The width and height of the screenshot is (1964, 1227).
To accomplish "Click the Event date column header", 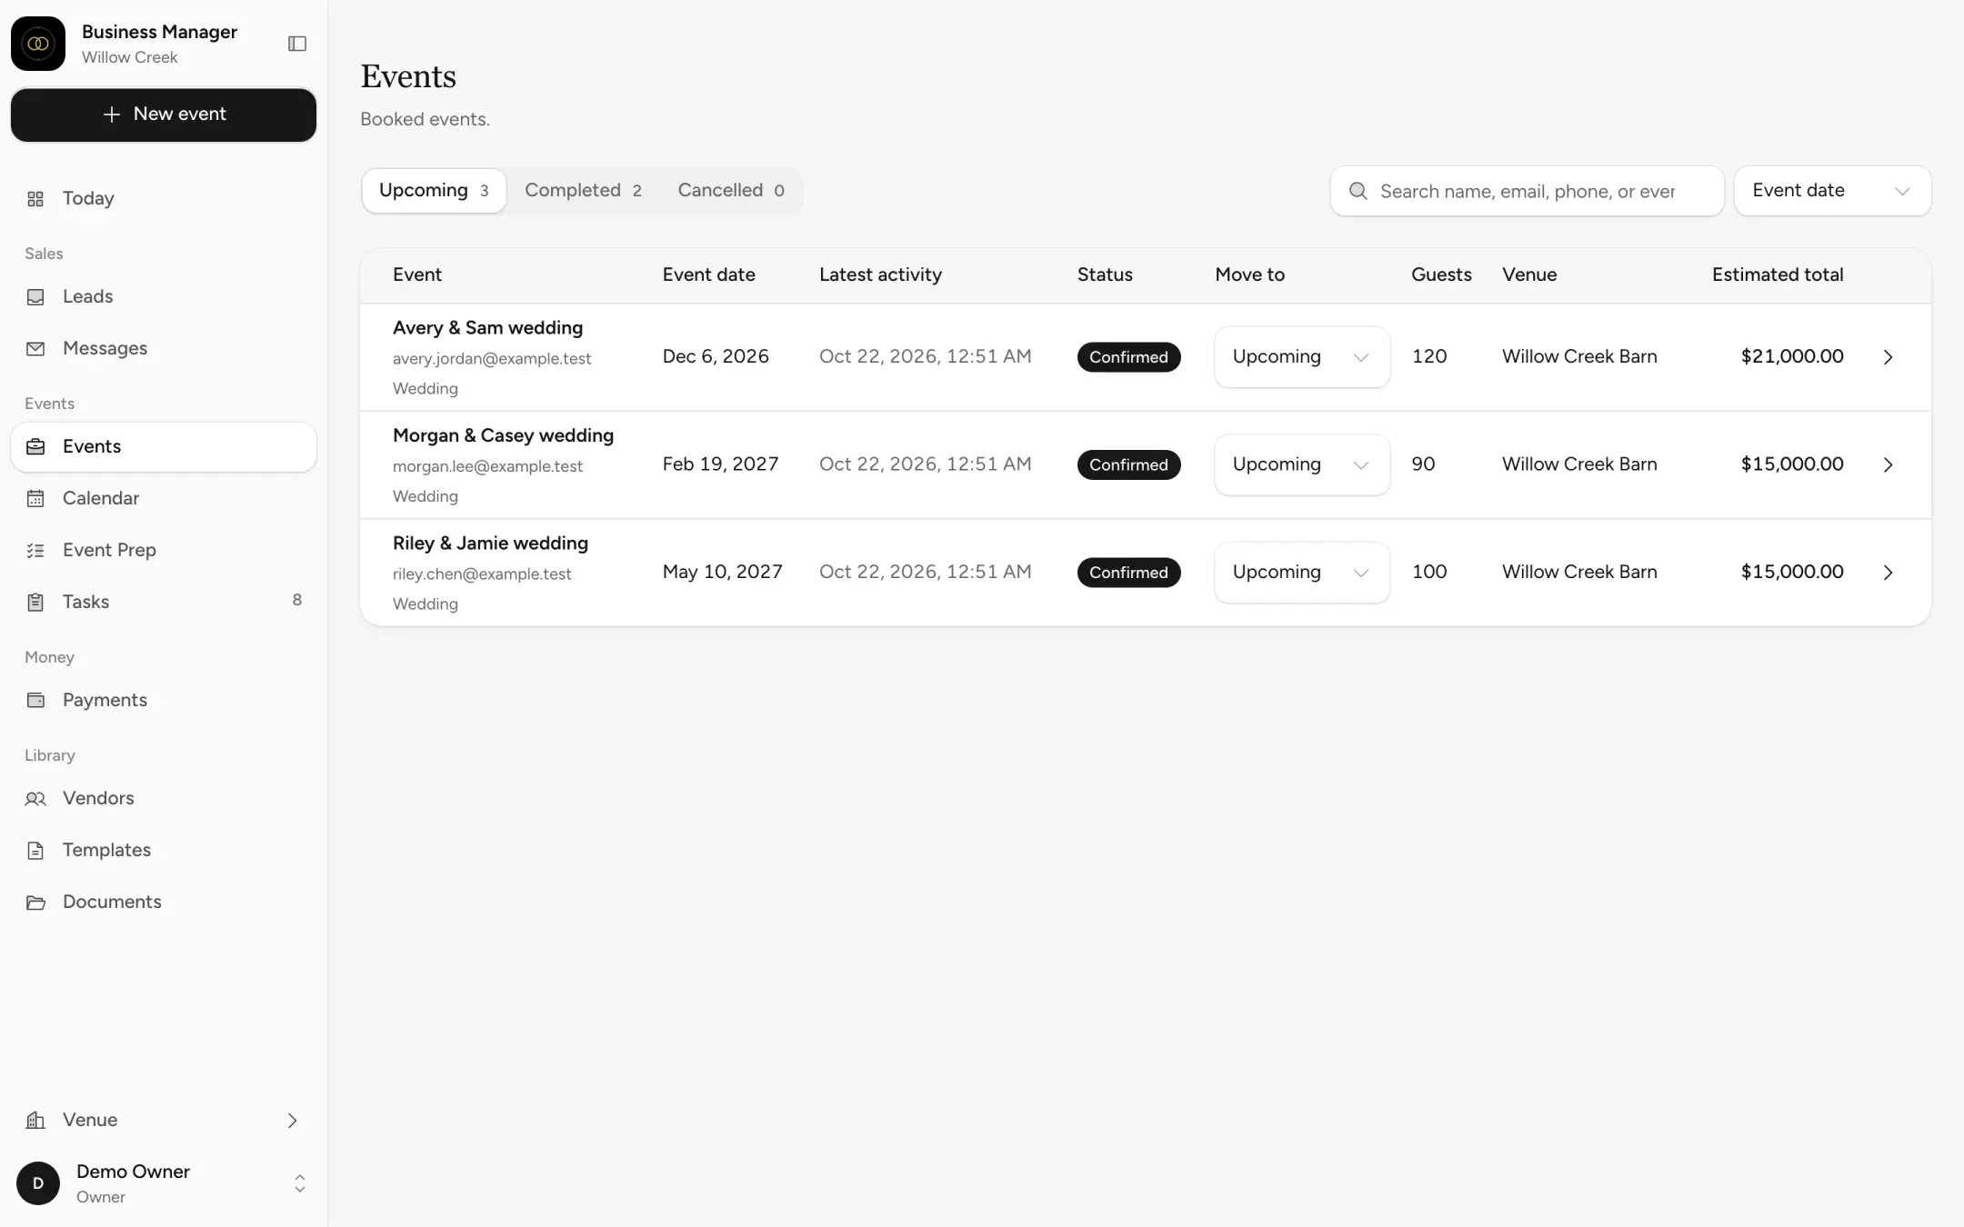I will click(x=708, y=275).
